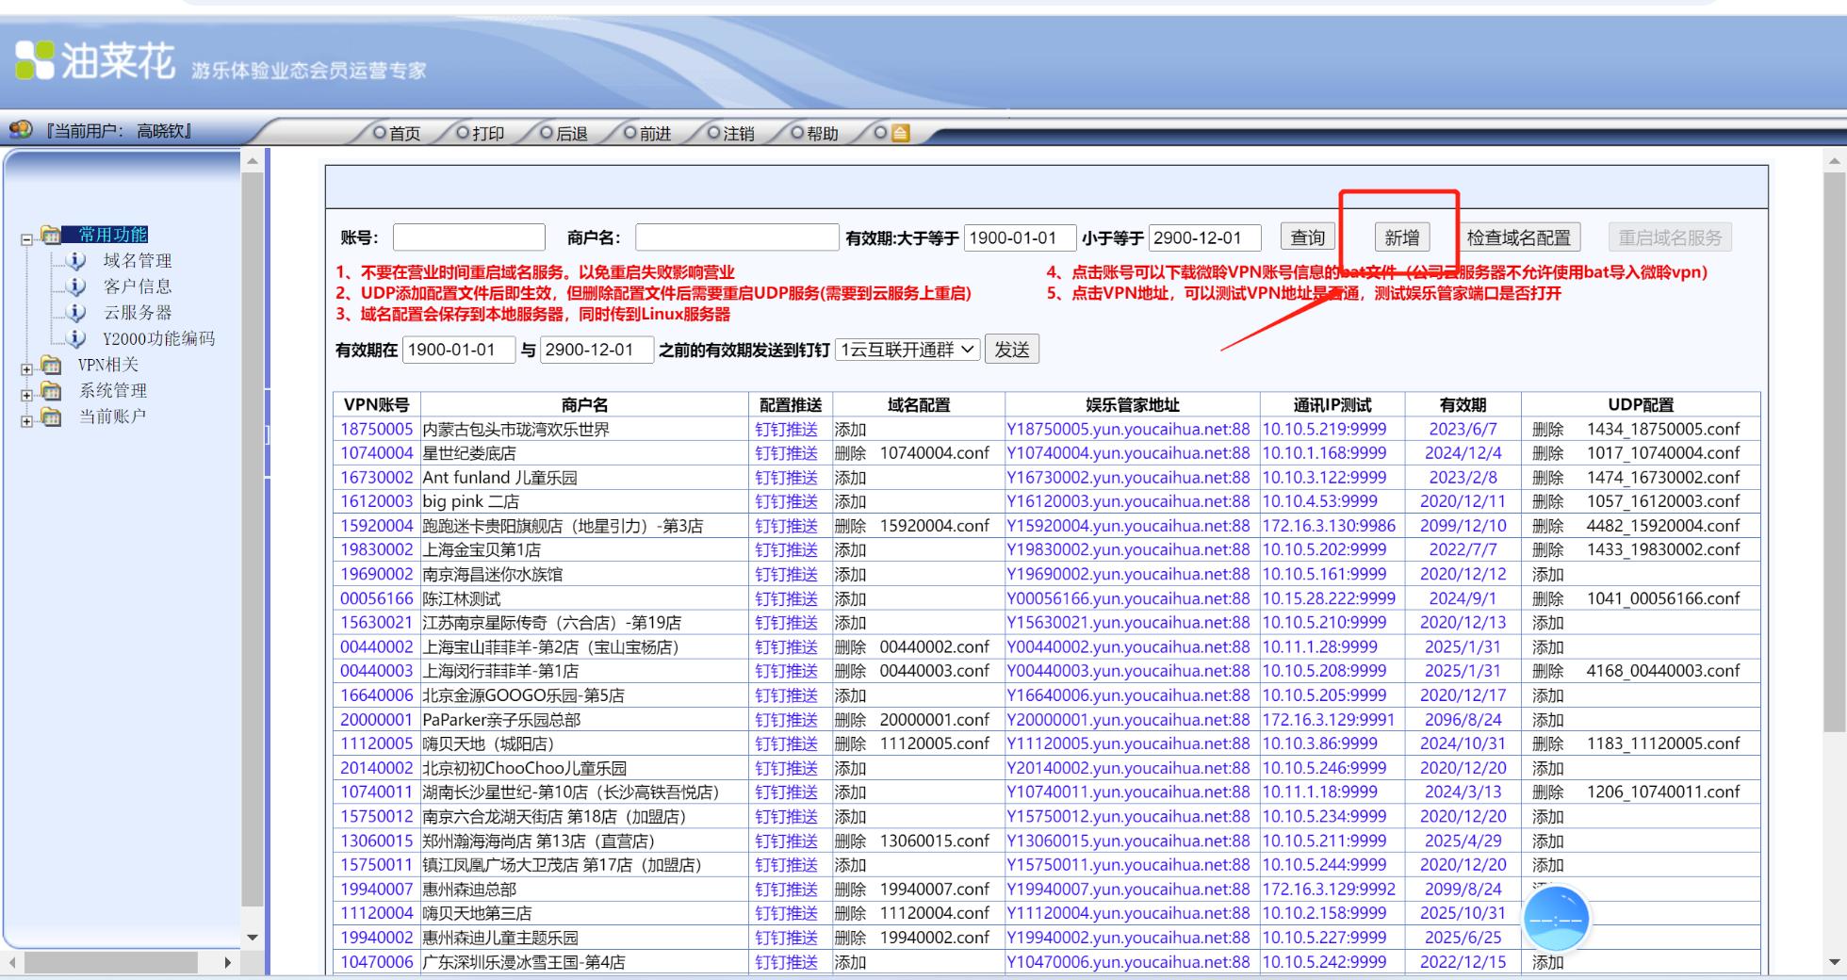Select Y2000功能编码 in the tree
The height and width of the screenshot is (980, 1847).
158,338
